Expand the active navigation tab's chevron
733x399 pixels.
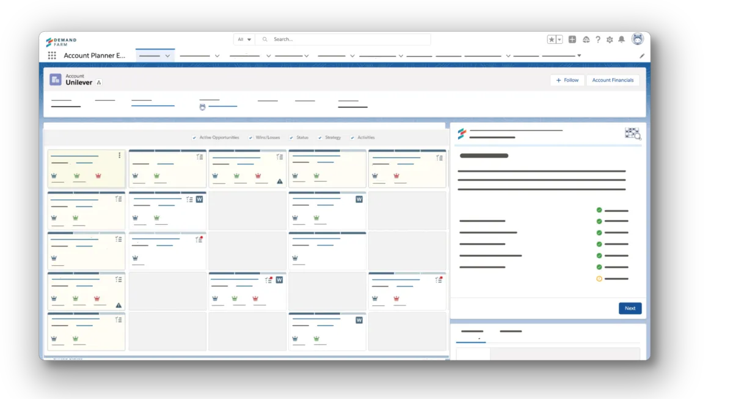[x=167, y=56]
